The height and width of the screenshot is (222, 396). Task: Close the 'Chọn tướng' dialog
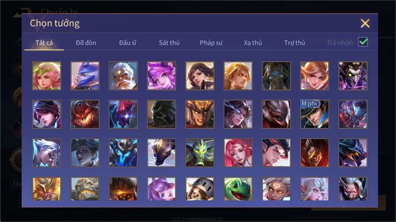coord(365,23)
